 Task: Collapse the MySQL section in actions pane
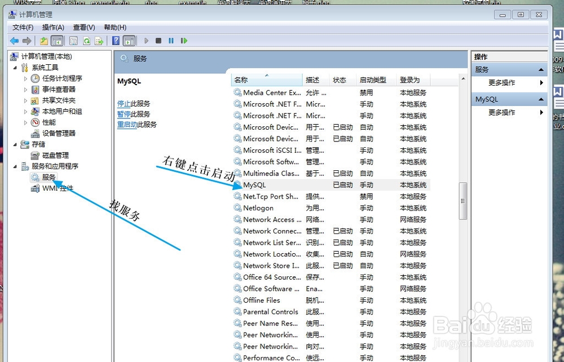point(541,100)
